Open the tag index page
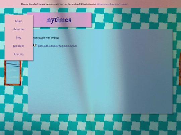 point(18,46)
